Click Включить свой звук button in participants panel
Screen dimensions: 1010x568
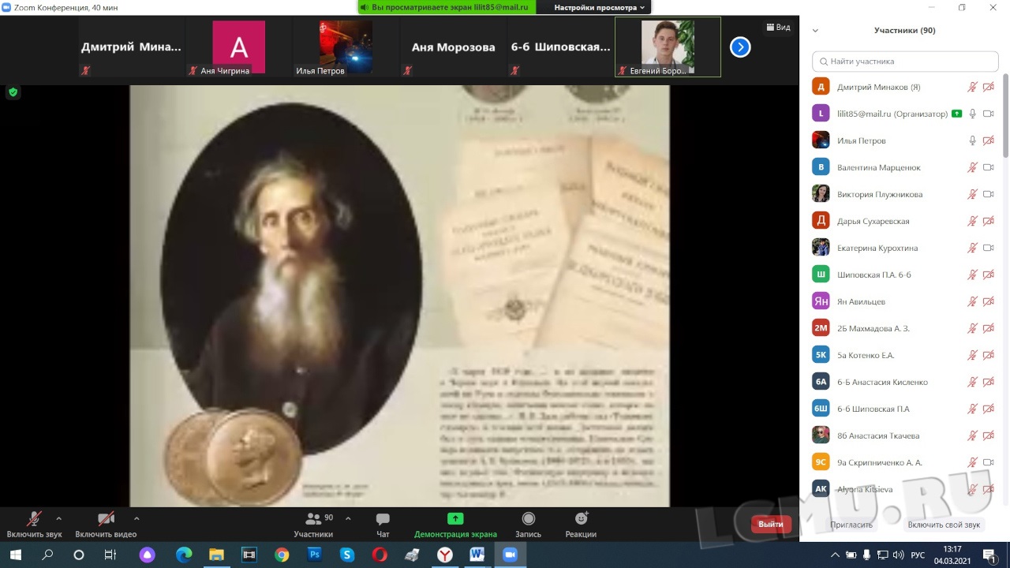coord(944,525)
